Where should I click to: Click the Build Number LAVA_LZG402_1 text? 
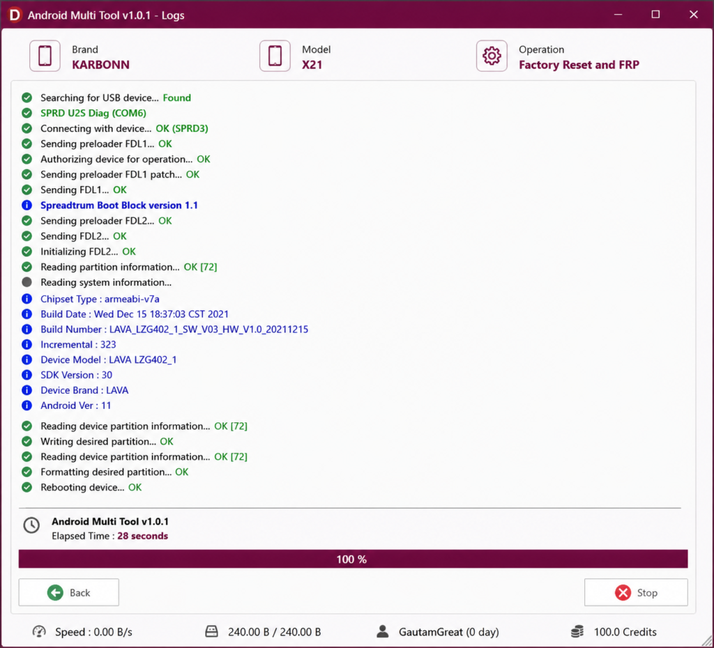[174, 329]
